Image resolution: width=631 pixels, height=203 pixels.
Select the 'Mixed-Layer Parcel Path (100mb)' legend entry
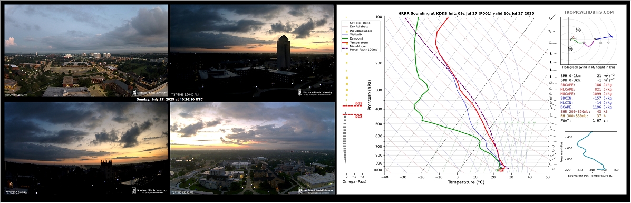point(361,48)
